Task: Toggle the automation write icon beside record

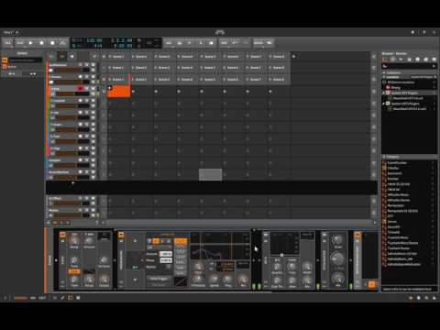Action: click(63, 43)
